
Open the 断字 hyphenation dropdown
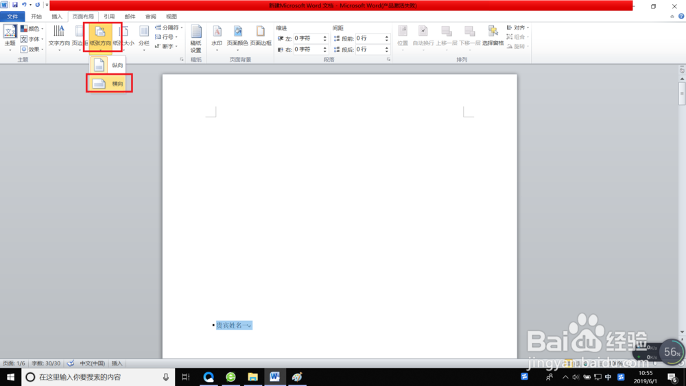[166, 47]
